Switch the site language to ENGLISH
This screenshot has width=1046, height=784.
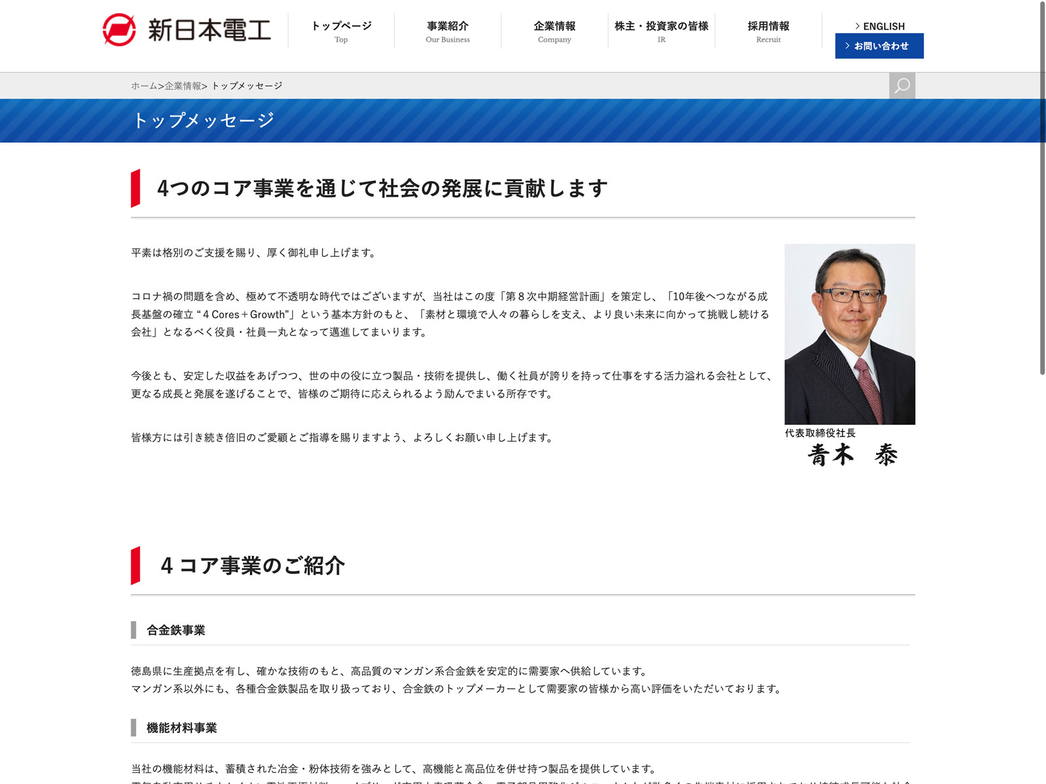[x=883, y=26]
